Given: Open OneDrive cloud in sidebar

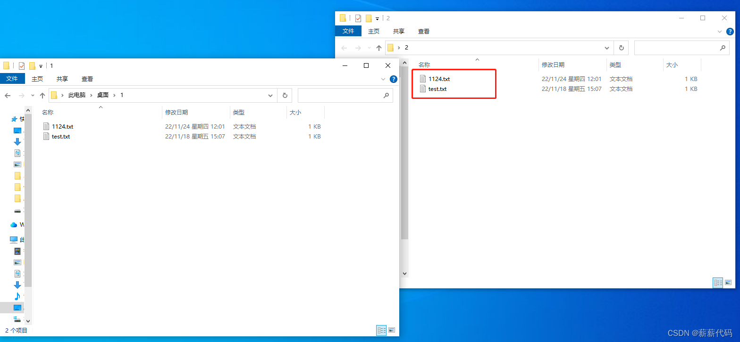Looking at the screenshot, I should [14, 225].
